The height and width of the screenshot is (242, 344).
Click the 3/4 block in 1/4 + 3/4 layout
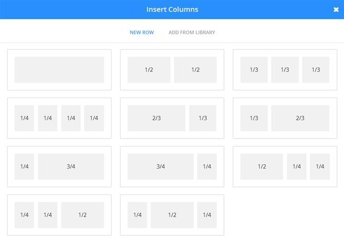click(x=71, y=166)
